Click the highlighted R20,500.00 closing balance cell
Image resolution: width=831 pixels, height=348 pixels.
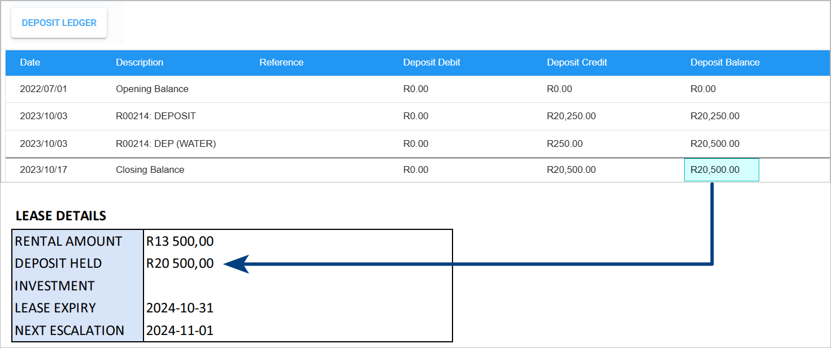coord(721,169)
